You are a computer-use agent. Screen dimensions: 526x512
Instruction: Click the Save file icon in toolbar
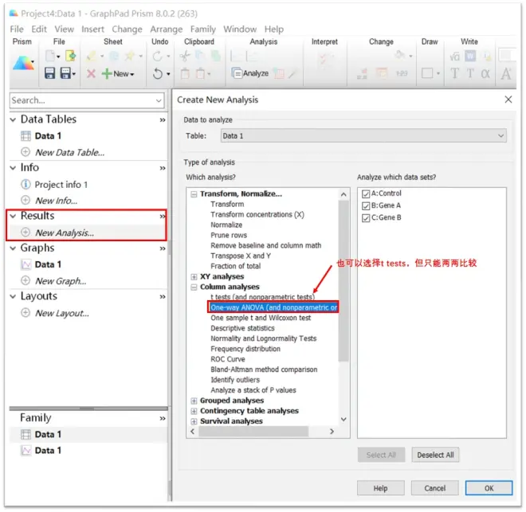(50, 73)
